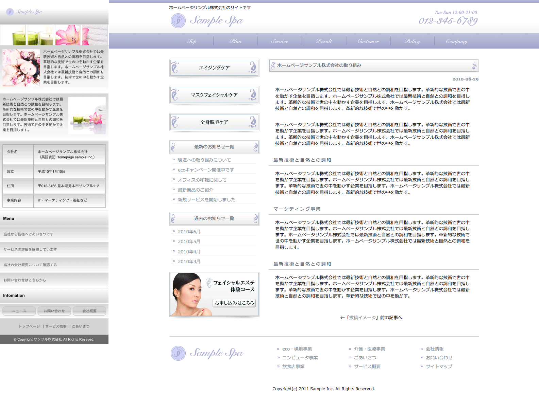Open the Plan navigation tab
This screenshot has width=539, height=393.
[x=235, y=41]
